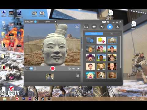
Task: Switch to video recording mode toggle
Action: coord(31,68)
